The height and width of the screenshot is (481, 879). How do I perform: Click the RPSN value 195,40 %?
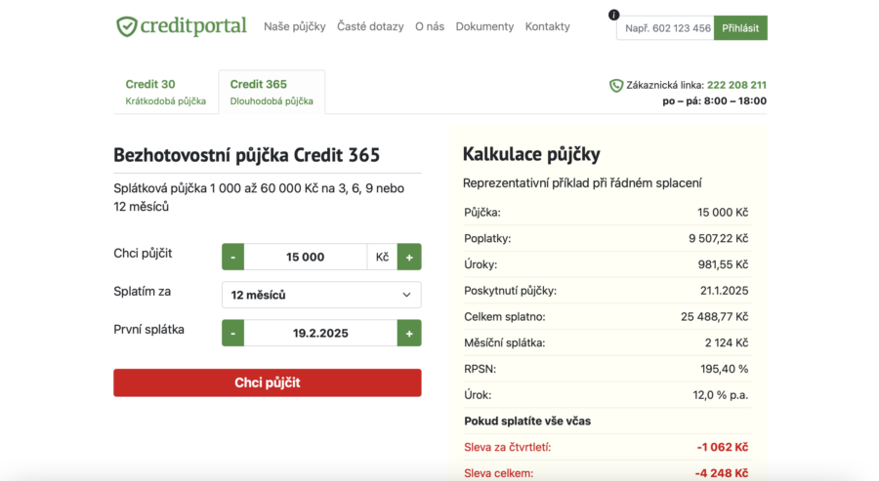click(725, 369)
